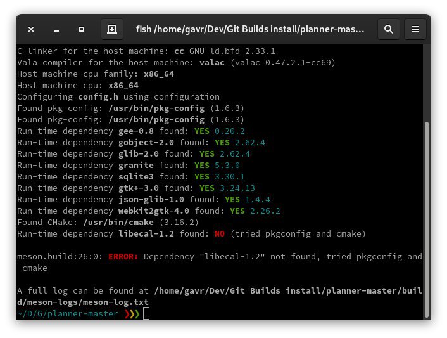The image size is (447, 338).
Task: Click valac in the Vala compiler line
Action: click(212, 63)
